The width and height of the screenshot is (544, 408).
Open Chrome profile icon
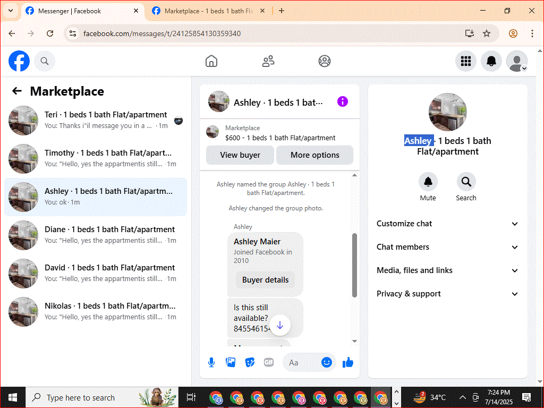pos(513,33)
